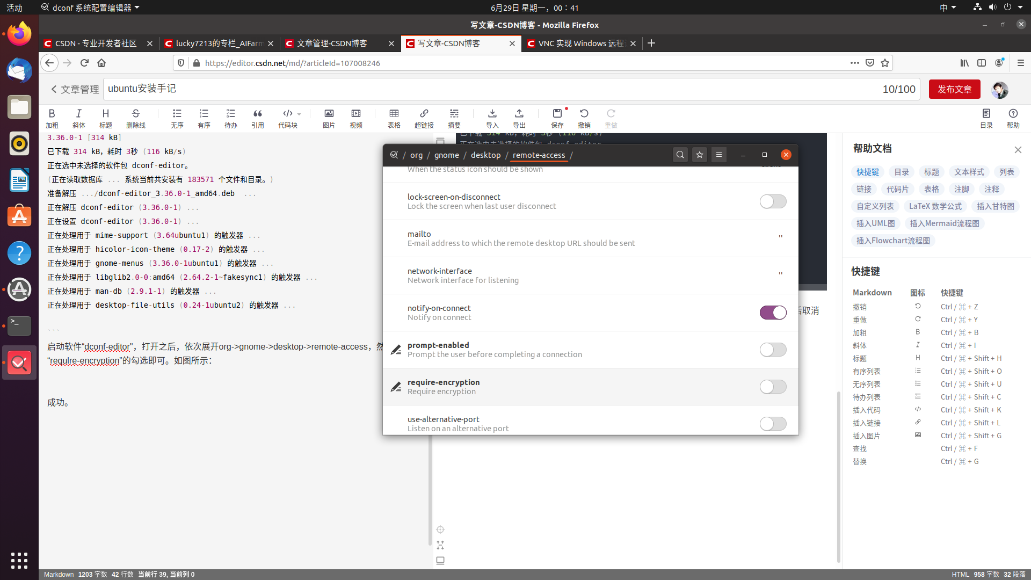Select the LaTeX 数学公式 help tag
This screenshot has height=580, width=1031.
(x=935, y=206)
